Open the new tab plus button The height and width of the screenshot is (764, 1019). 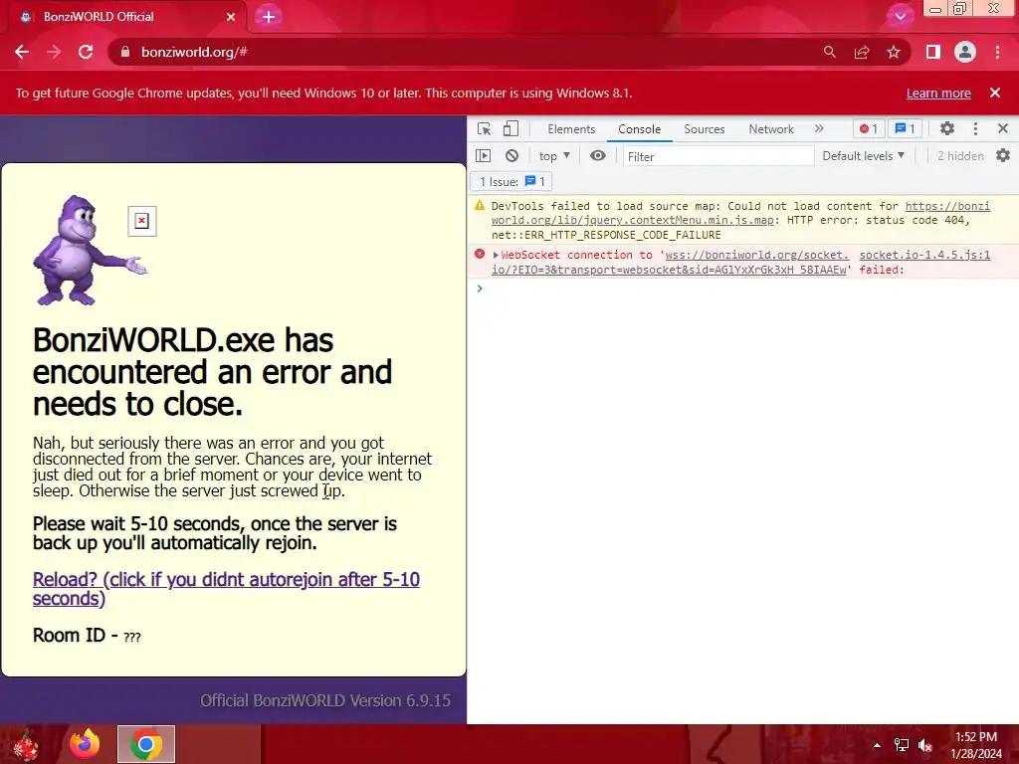coord(269,17)
